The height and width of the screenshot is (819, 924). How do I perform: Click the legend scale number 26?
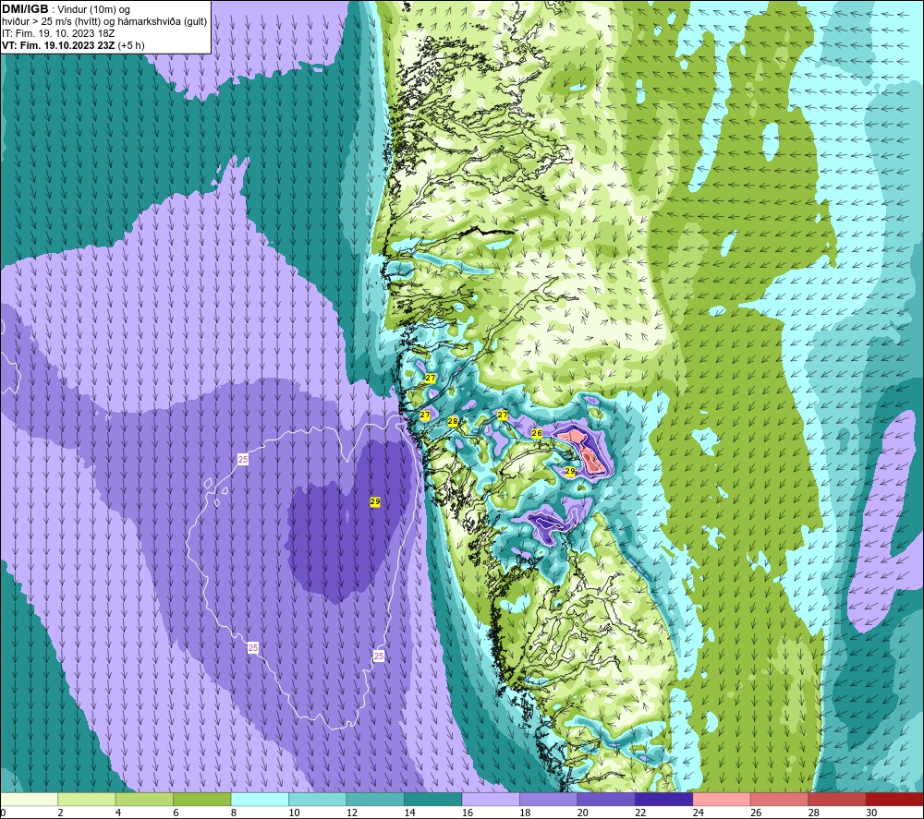[756, 813]
